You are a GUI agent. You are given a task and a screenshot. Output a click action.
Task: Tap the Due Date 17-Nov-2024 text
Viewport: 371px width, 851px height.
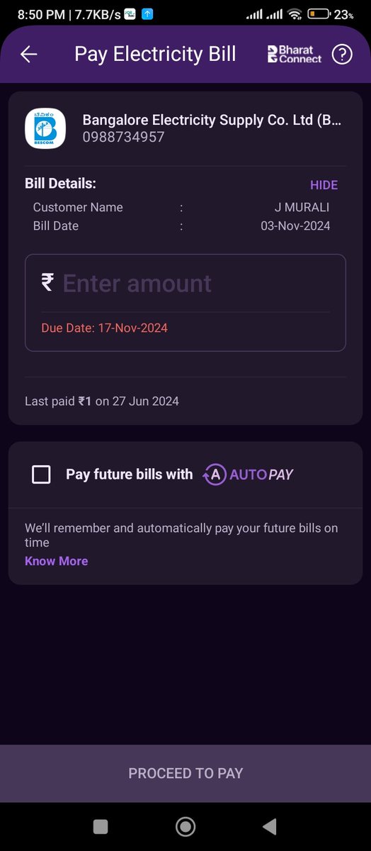(x=105, y=328)
